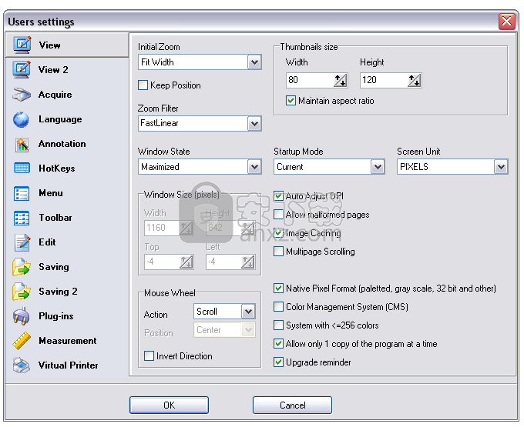Click the OK button
Screen dimensions: 524x427
[169, 405]
